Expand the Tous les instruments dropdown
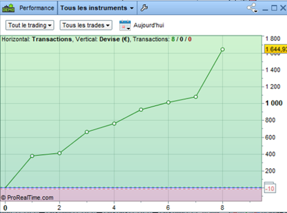Image resolution: width=287 pixels, height=213 pixels. 97,8
